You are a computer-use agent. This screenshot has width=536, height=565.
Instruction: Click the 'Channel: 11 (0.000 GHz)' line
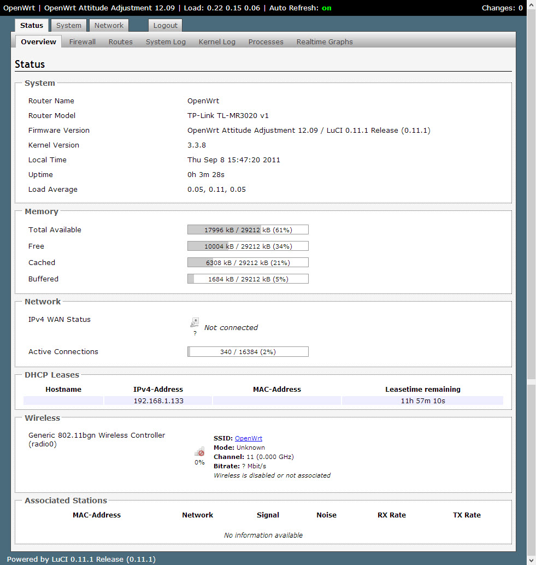pyautogui.click(x=254, y=457)
